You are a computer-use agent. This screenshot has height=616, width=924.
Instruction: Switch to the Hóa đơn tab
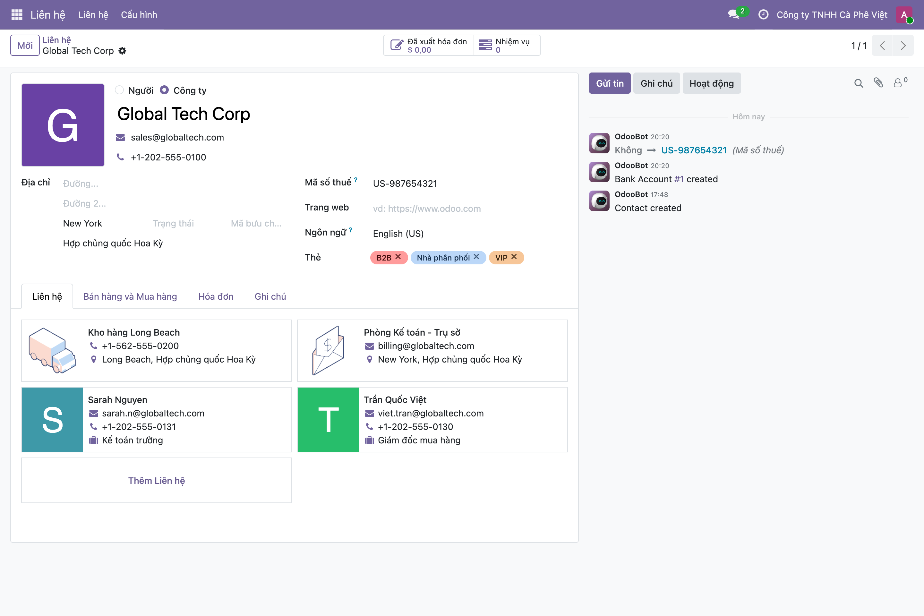tap(216, 296)
